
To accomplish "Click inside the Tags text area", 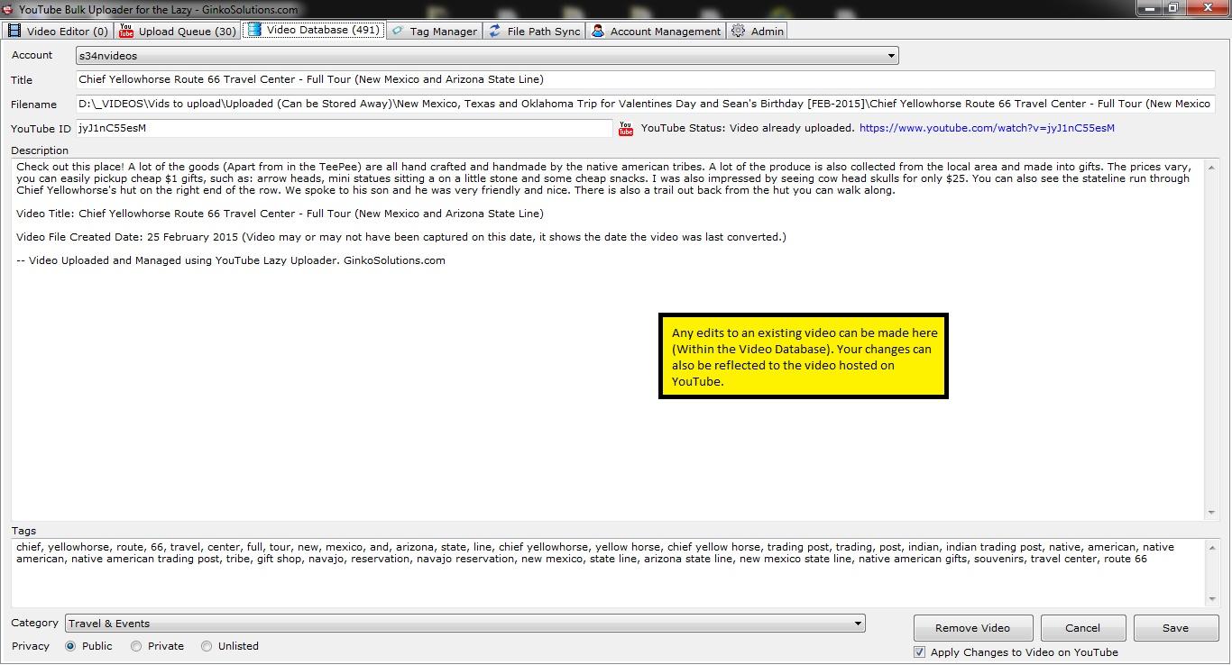I will [609, 572].
